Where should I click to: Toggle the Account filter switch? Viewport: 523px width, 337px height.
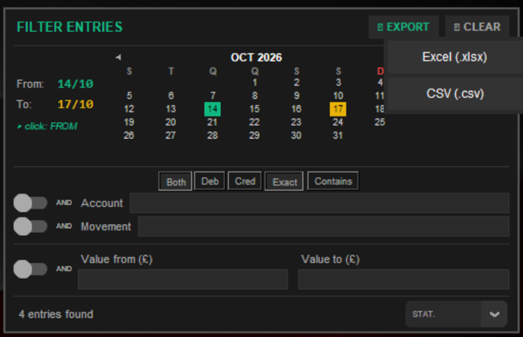[30, 203]
